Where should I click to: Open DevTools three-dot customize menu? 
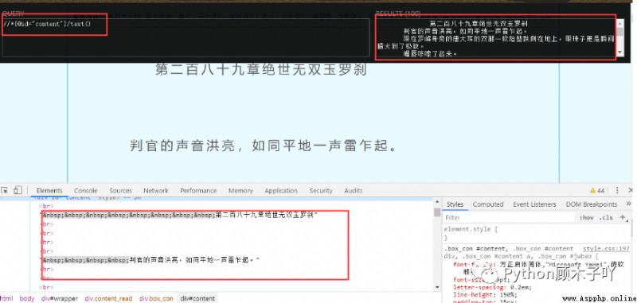[617, 190]
